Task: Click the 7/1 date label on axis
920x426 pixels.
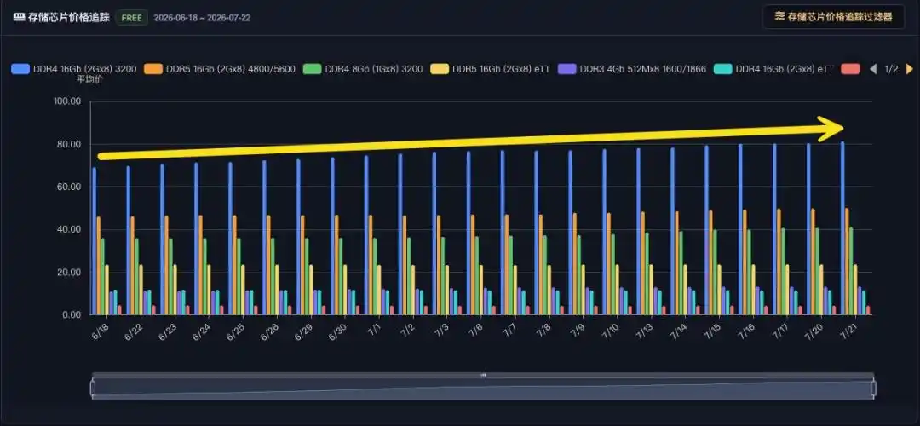Action: (x=375, y=331)
